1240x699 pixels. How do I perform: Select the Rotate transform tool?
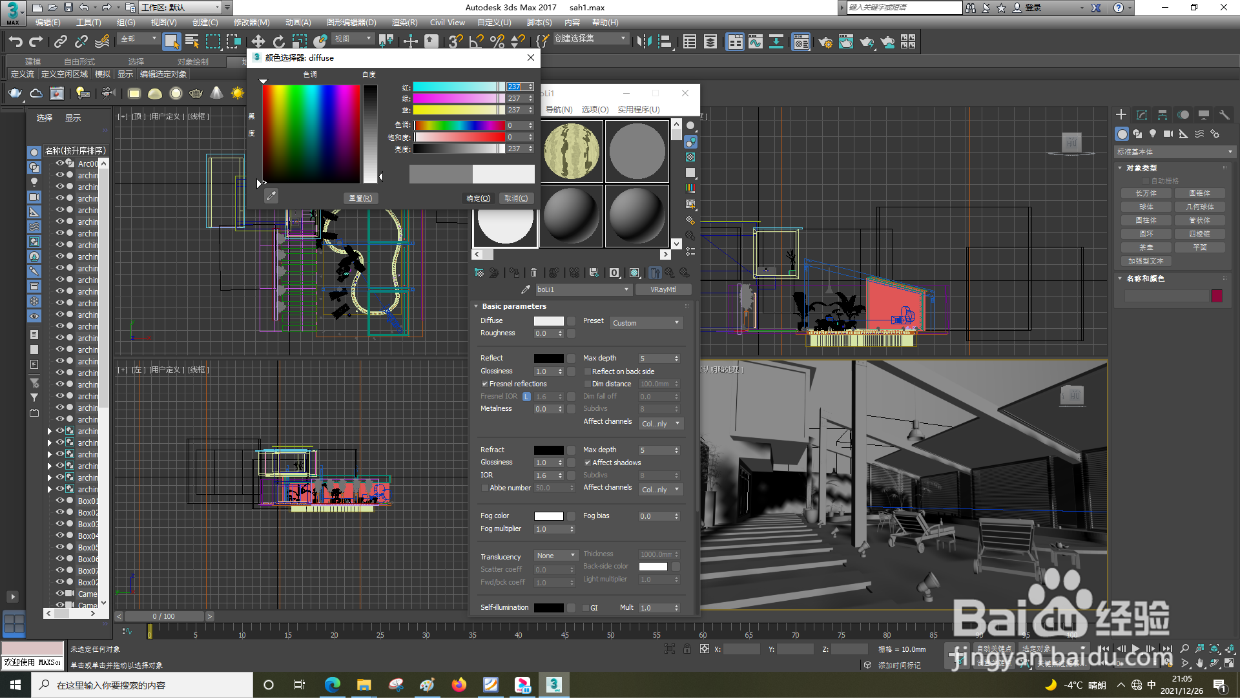[278, 42]
